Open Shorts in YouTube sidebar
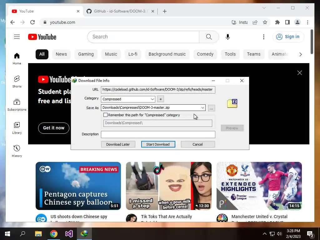This screenshot has width=320, height=240. [x=17, y=82]
